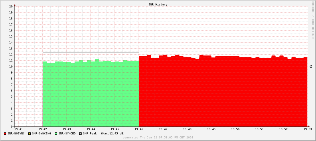Click the dB axis unit label
Viewport: 316px width, 141px height.
pyautogui.click(x=311, y=66)
